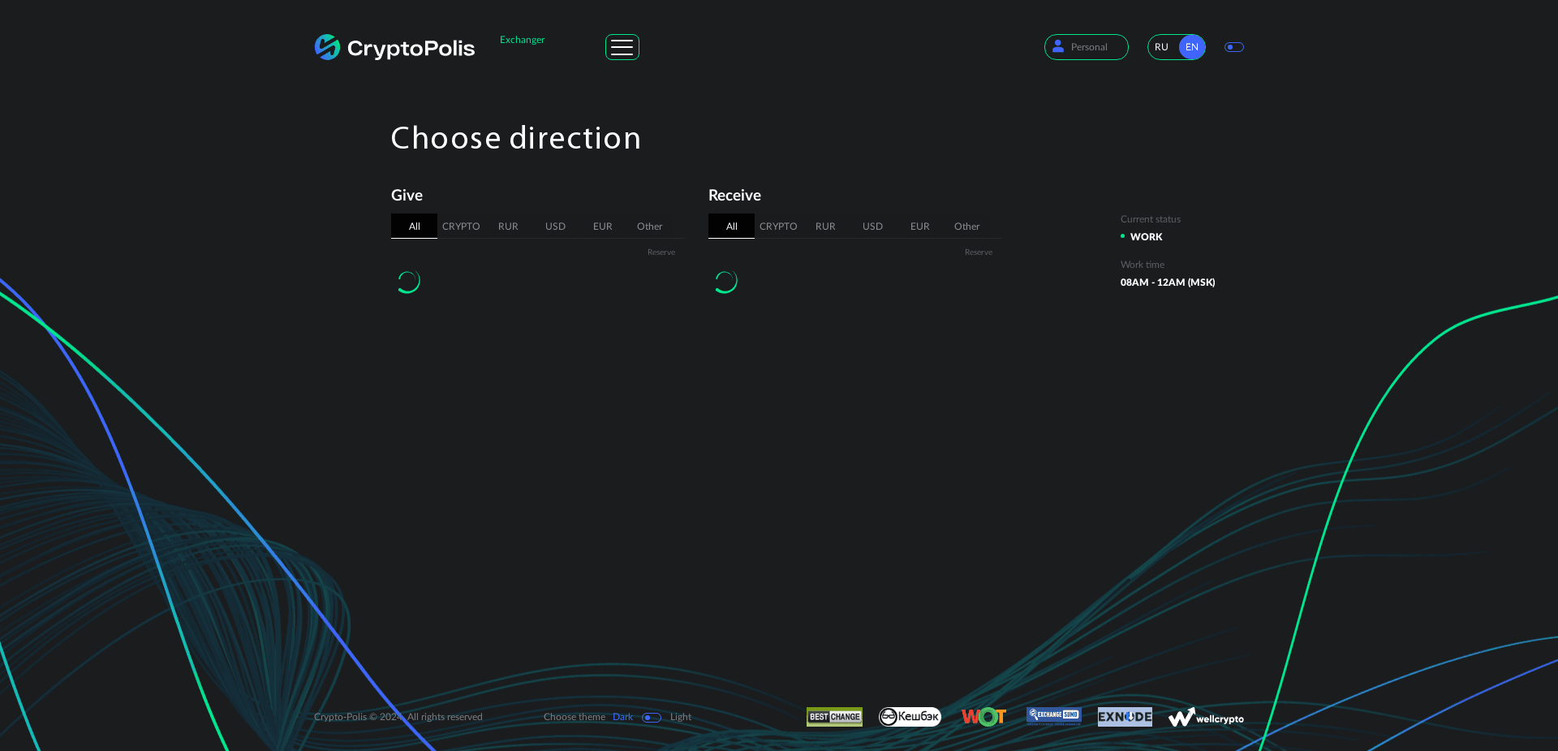Toggle the header theme switch
Viewport: 1558px width, 751px height.
point(1234,47)
